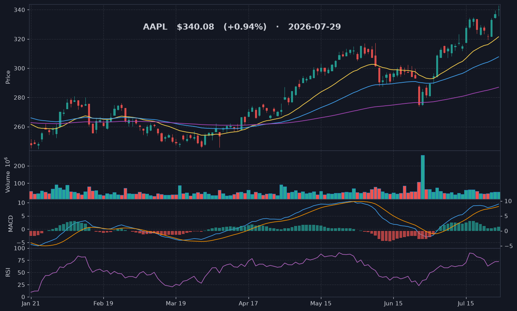Screen dimensions: 517x311
Task: Click the −5 tick on right MACD axis
Action: [508, 246]
